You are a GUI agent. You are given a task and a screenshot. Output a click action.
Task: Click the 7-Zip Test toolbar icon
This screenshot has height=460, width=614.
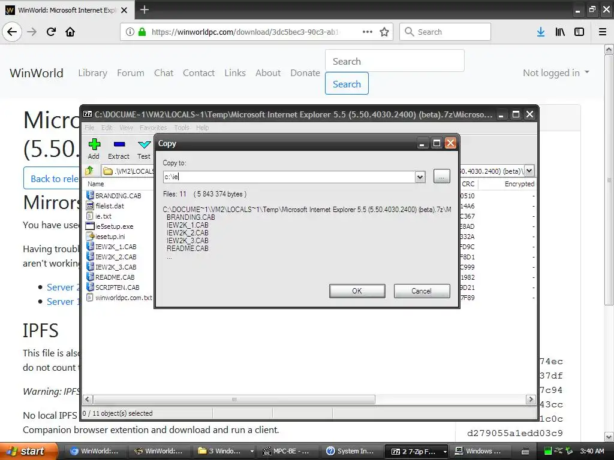click(x=144, y=149)
